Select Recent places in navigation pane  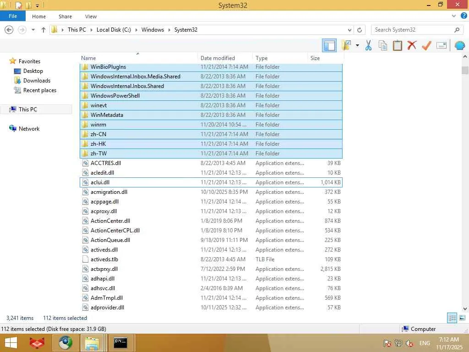coord(40,90)
